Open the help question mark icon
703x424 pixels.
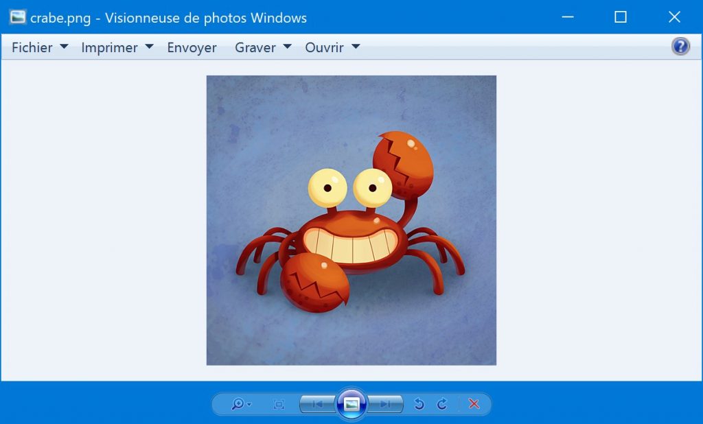pyautogui.click(x=680, y=46)
